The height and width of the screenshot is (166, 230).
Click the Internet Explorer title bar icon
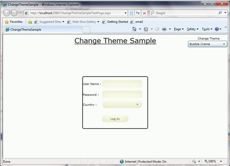4,5
